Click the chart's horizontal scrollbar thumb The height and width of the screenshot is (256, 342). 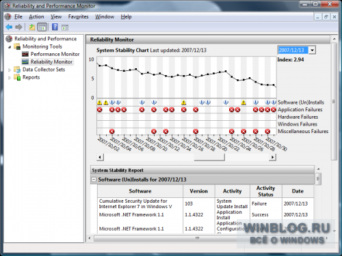[x=209, y=157]
